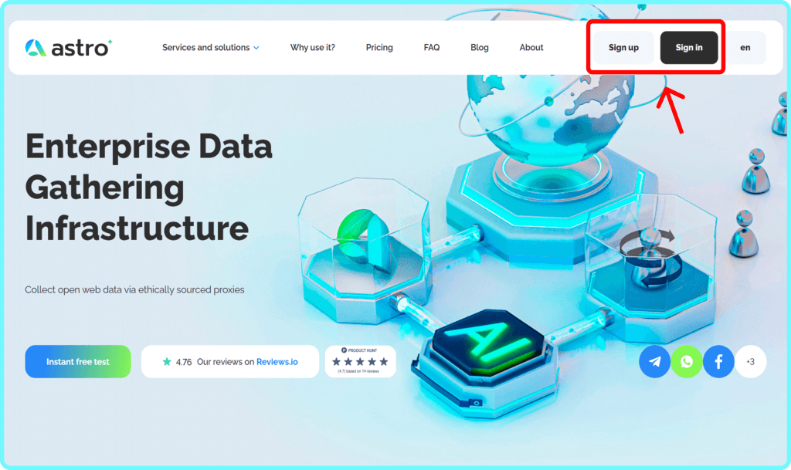Click the chevron beside Services and solutions
Viewport: 791px width, 470px height.
(x=256, y=48)
